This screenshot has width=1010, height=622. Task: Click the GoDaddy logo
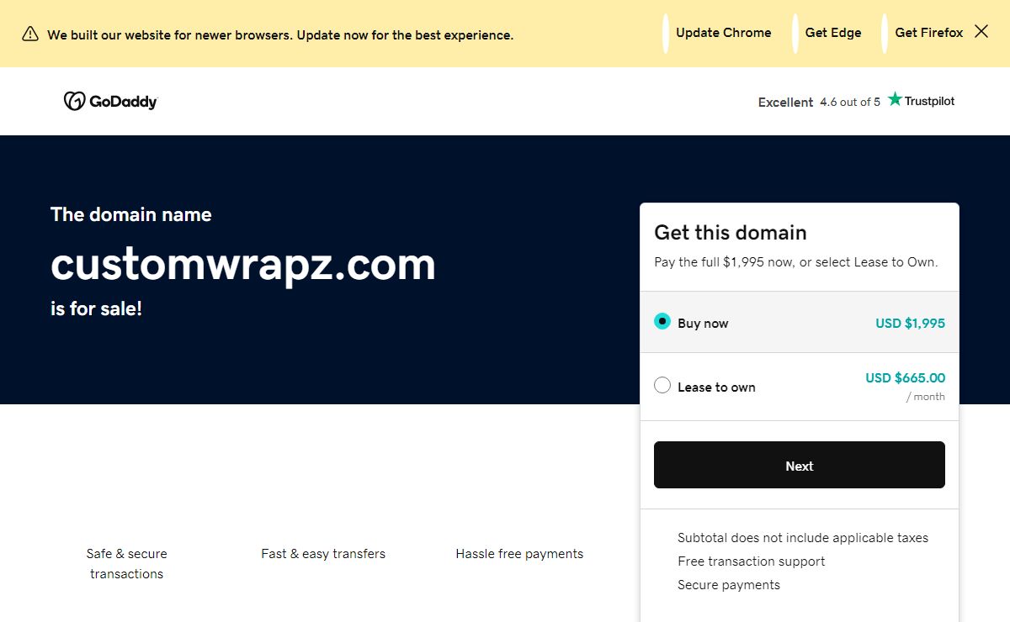pyautogui.click(x=110, y=101)
